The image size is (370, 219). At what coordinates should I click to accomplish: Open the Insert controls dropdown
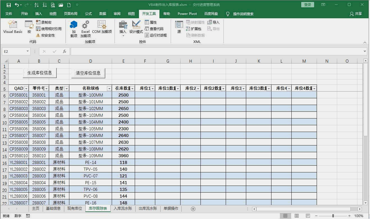[x=123, y=29]
